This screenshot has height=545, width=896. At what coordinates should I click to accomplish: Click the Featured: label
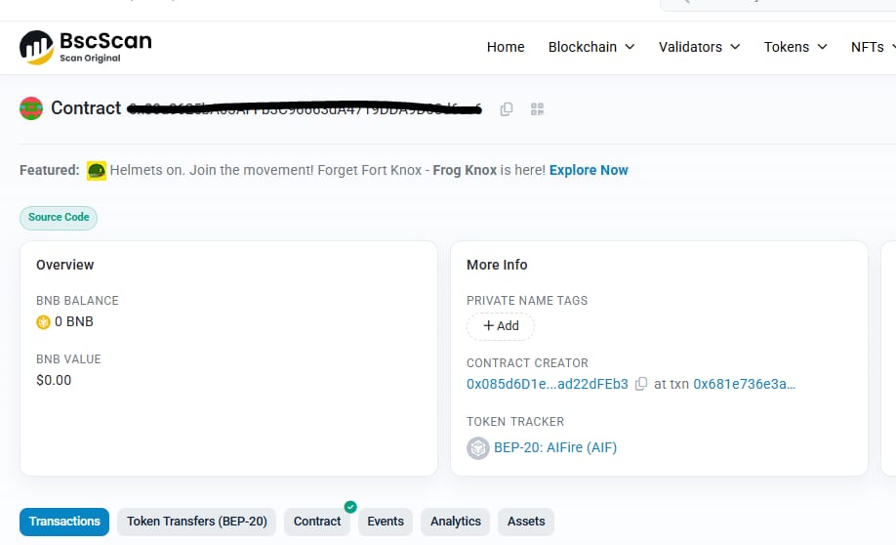tap(49, 170)
